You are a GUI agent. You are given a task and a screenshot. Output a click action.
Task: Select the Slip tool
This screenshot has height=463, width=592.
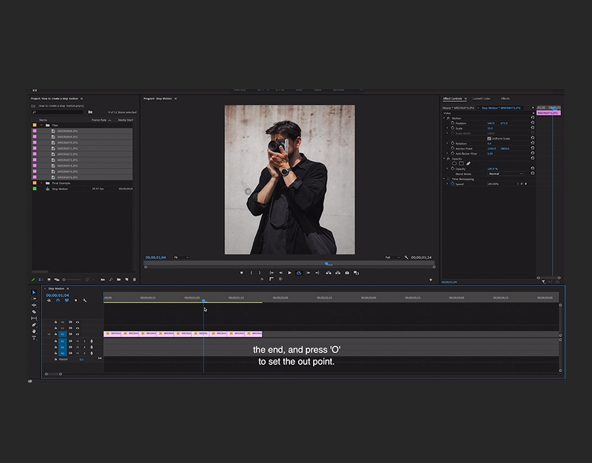coord(34,318)
